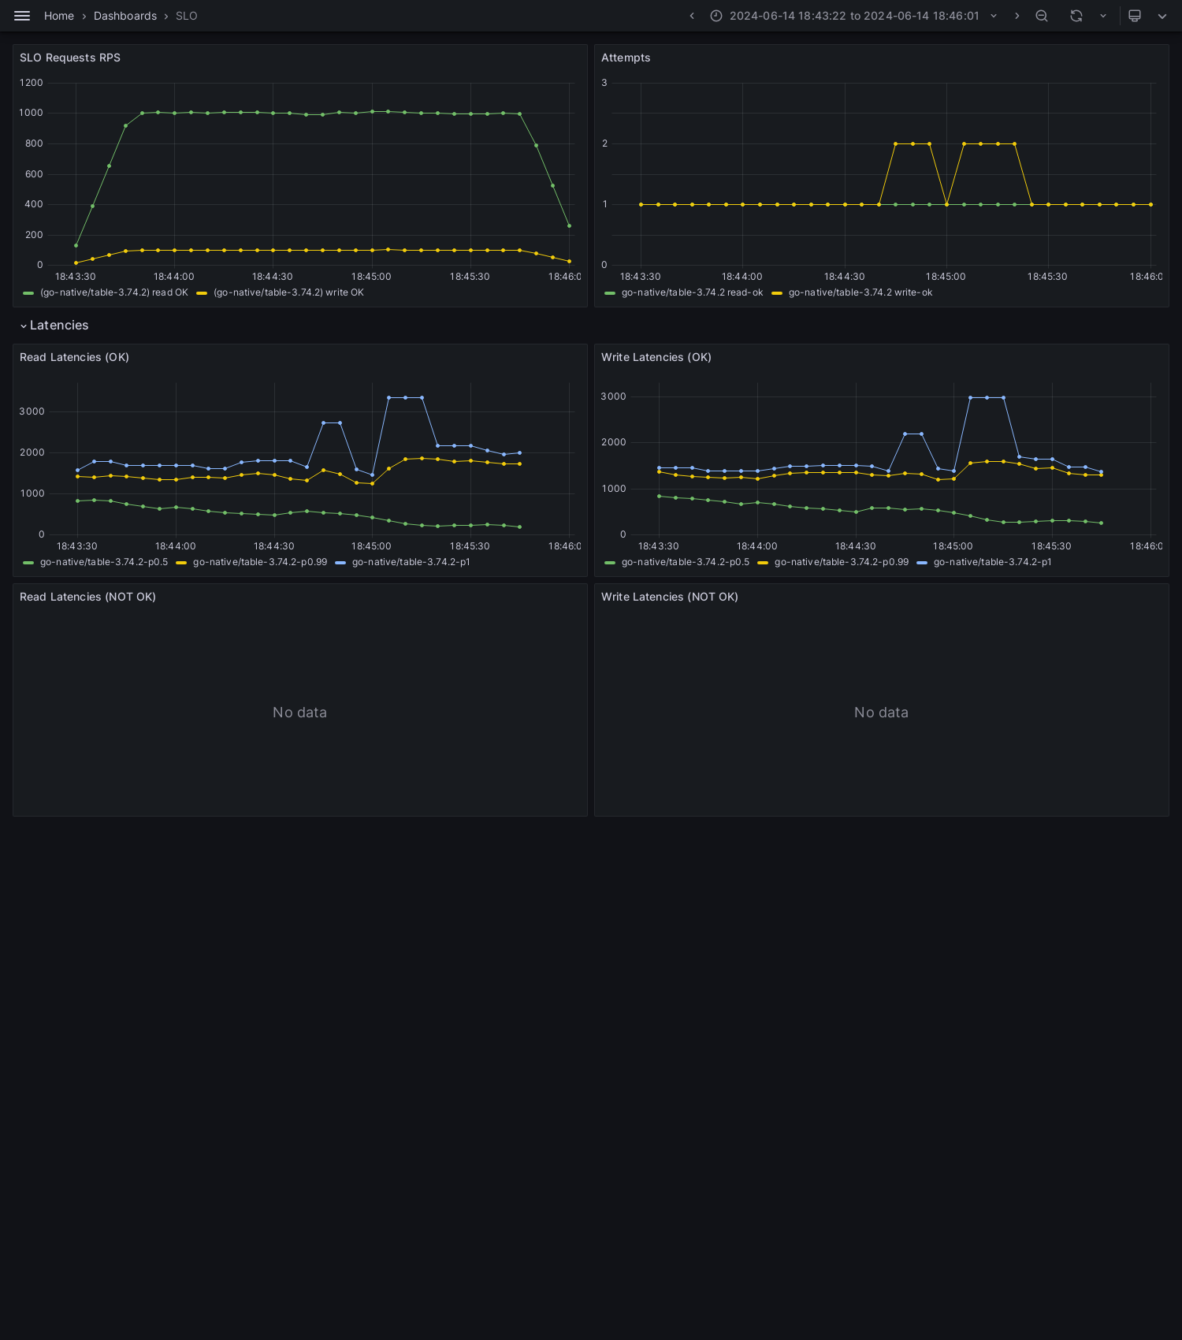This screenshot has height=1340, width=1182.
Task: Open Attempts panel title menu
Action: pyautogui.click(x=626, y=58)
